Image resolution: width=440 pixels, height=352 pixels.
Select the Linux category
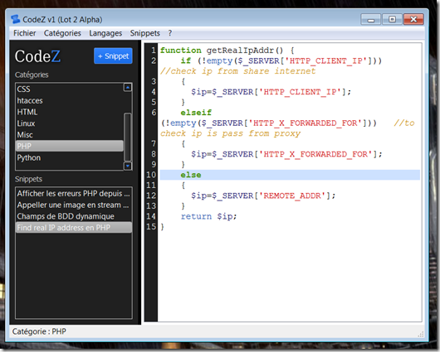[x=69, y=123]
